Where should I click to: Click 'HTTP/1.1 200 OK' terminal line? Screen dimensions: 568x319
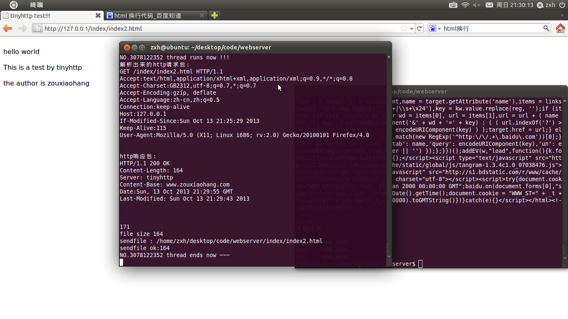click(x=145, y=163)
